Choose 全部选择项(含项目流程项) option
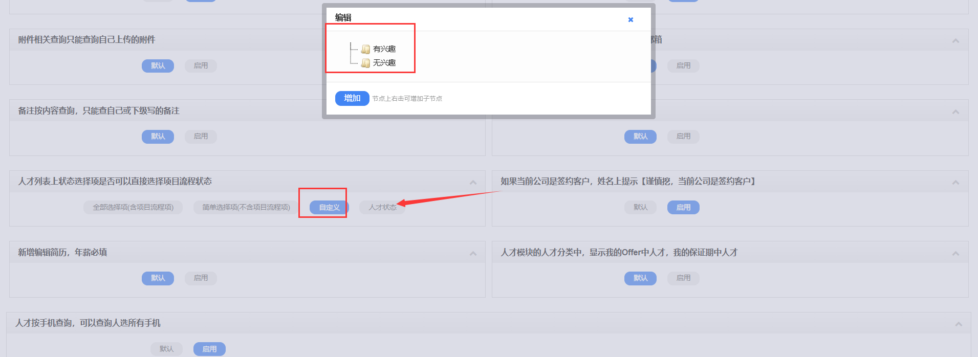Viewport: 978px width, 357px height. [x=133, y=208]
